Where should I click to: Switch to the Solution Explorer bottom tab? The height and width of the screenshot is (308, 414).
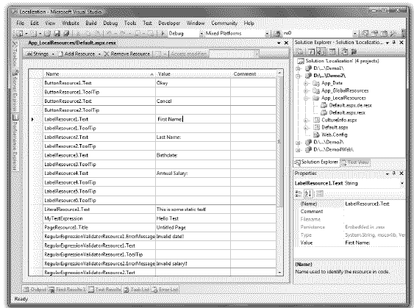click(316, 162)
